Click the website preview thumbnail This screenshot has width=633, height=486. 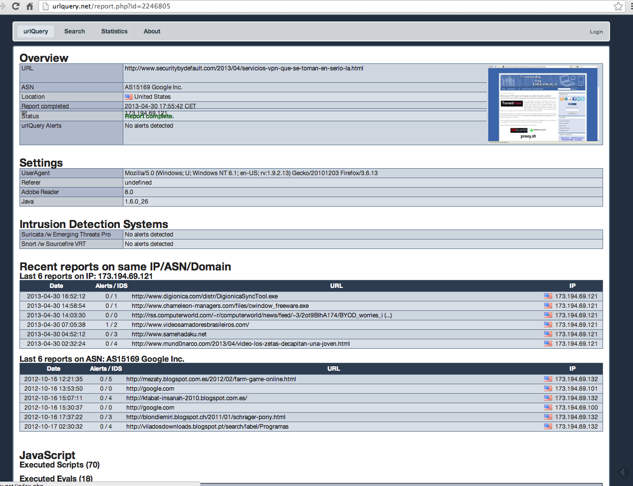[544, 103]
